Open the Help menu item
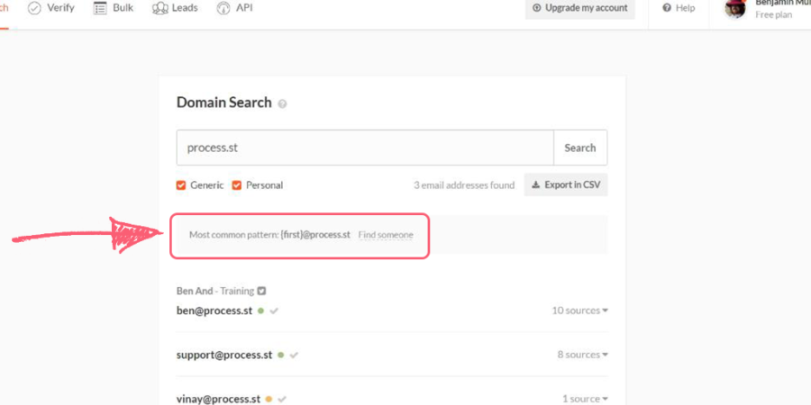Screen dimensions: 811x405 (679, 8)
